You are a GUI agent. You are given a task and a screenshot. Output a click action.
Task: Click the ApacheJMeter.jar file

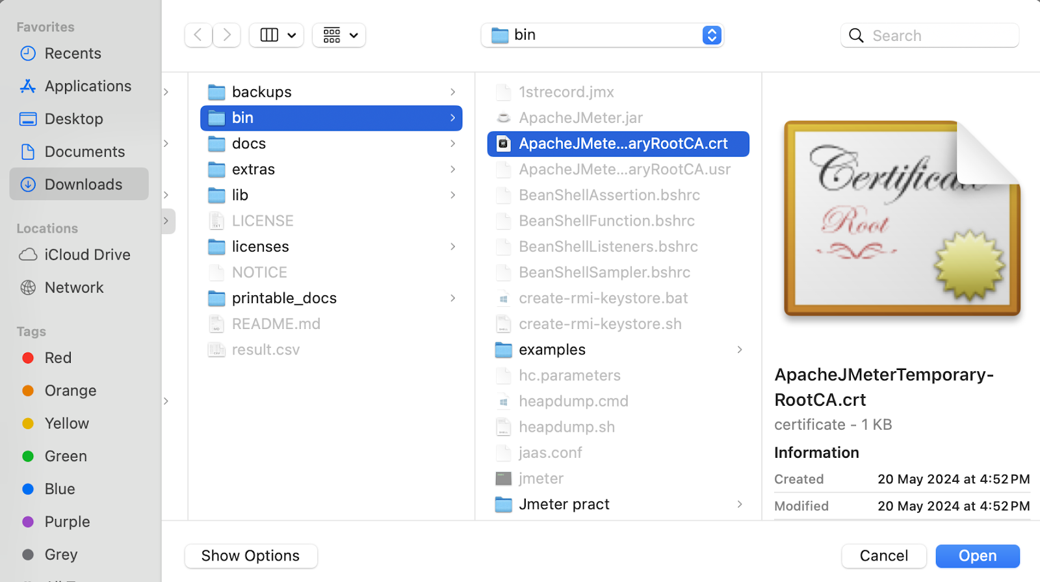coord(618,118)
